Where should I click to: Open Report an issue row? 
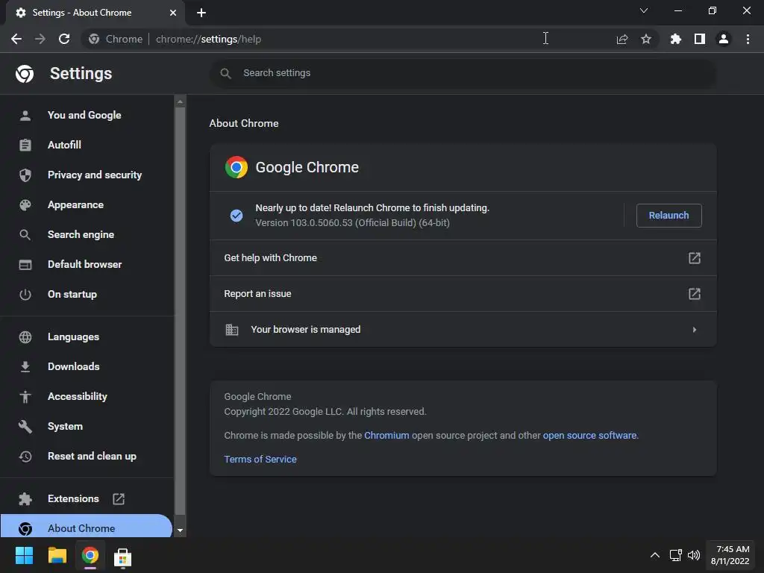tap(463, 294)
